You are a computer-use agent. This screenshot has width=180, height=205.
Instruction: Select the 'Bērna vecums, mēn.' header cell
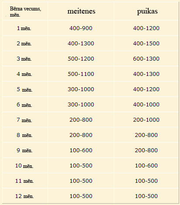coord(25,12)
